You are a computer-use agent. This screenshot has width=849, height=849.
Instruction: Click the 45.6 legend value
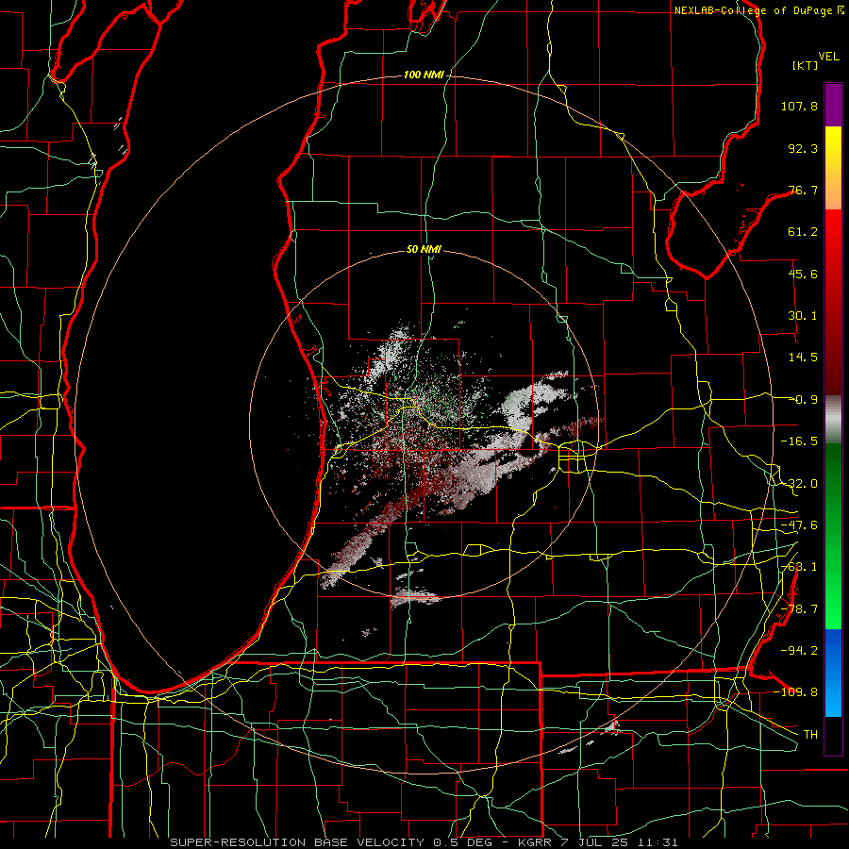803,274
